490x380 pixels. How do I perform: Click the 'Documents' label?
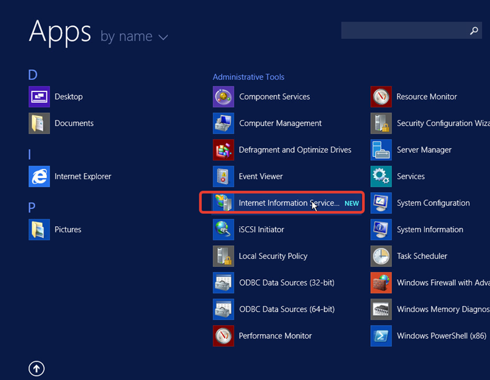[x=74, y=123]
